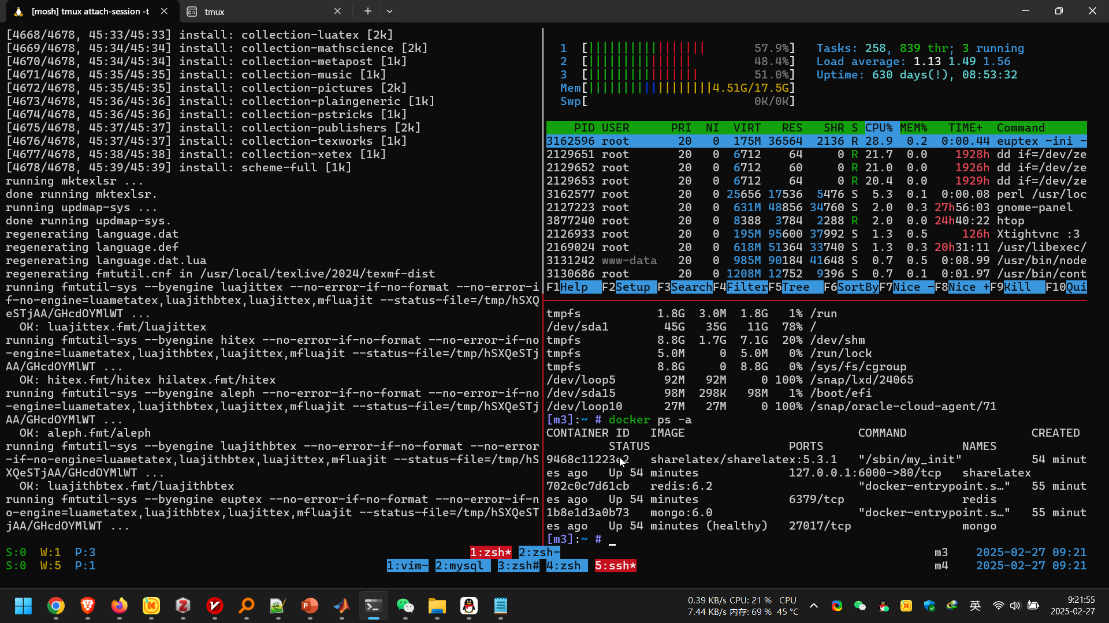Open the yellow K app in taskbar
The image size is (1109, 623).
click(x=151, y=606)
